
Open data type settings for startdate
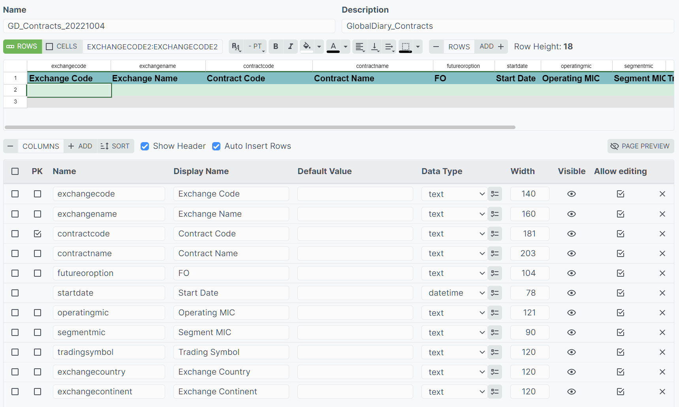tap(495, 293)
